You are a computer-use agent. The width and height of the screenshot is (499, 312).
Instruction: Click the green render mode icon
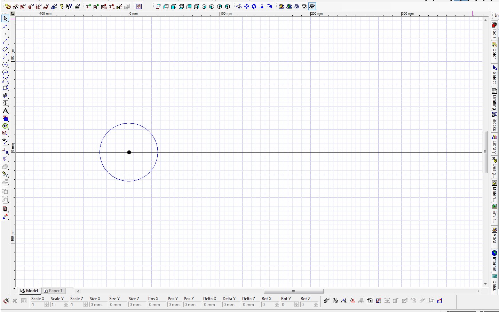point(289,6)
